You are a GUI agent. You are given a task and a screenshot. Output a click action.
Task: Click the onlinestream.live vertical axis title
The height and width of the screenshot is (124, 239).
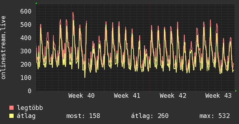3,48
